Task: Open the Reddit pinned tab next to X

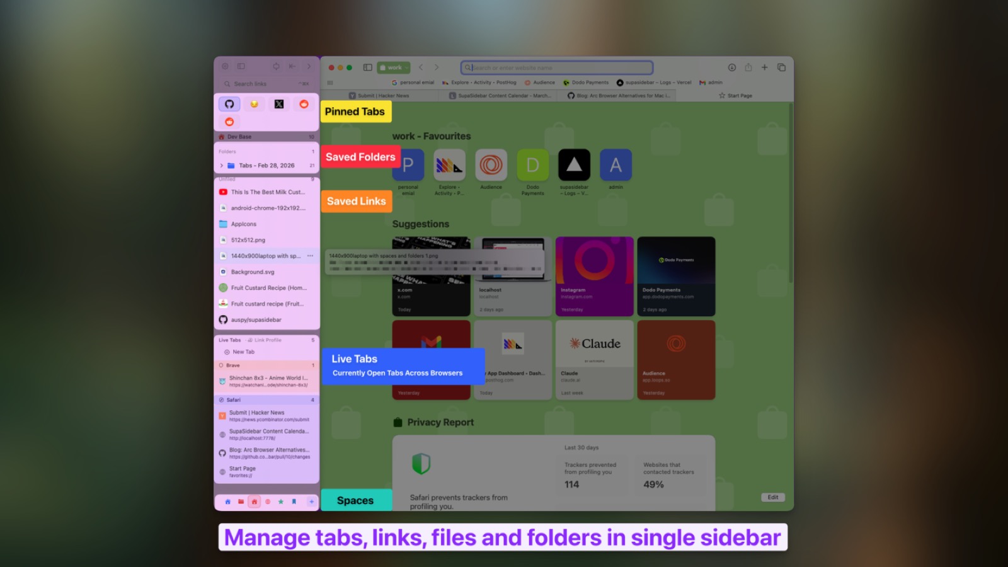Action: pyautogui.click(x=304, y=104)
